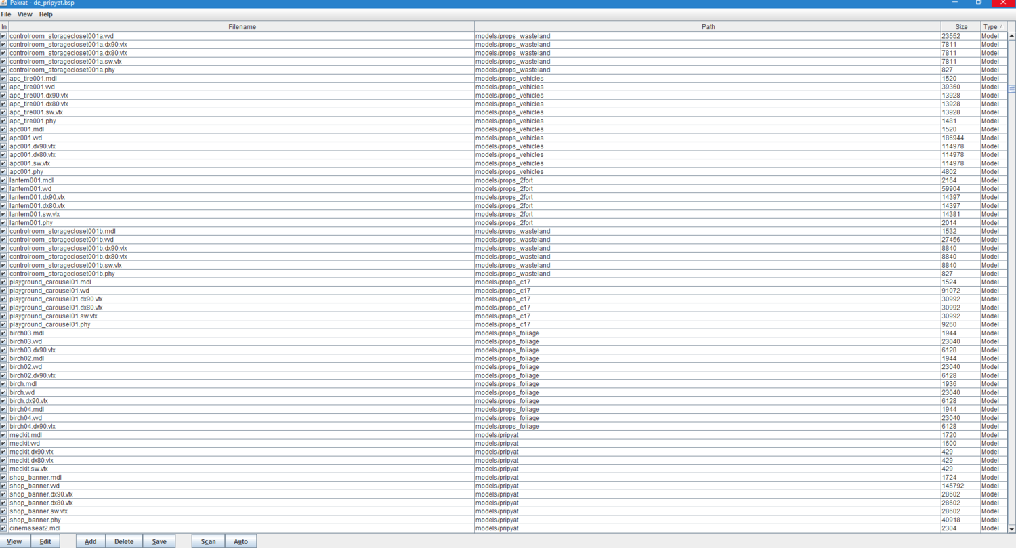1016x548 pixels.
Task: Click the Delete button
Action: (124, 541)
